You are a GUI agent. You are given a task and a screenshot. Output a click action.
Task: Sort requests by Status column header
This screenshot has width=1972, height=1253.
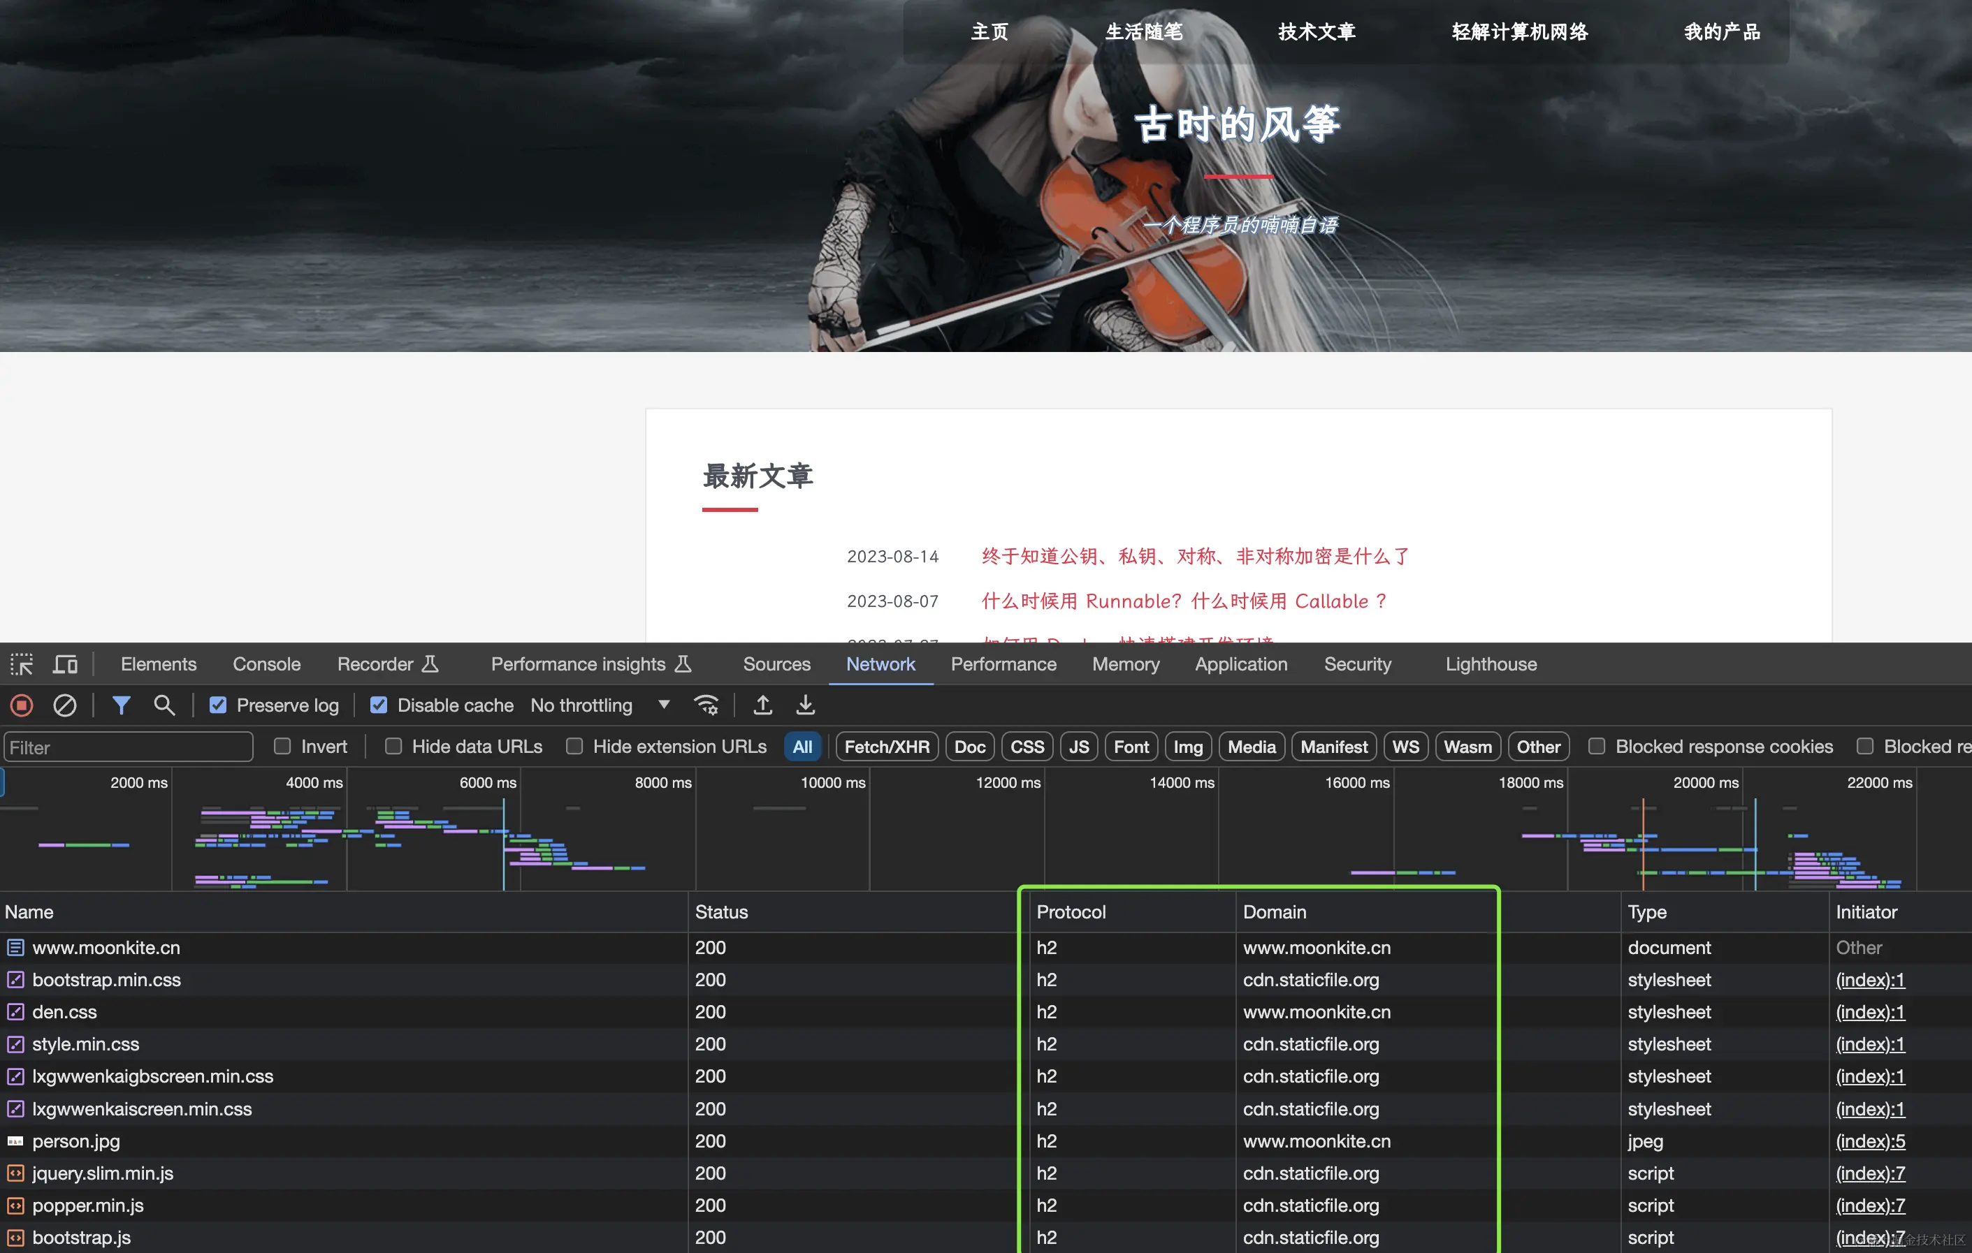click(720, 911)
